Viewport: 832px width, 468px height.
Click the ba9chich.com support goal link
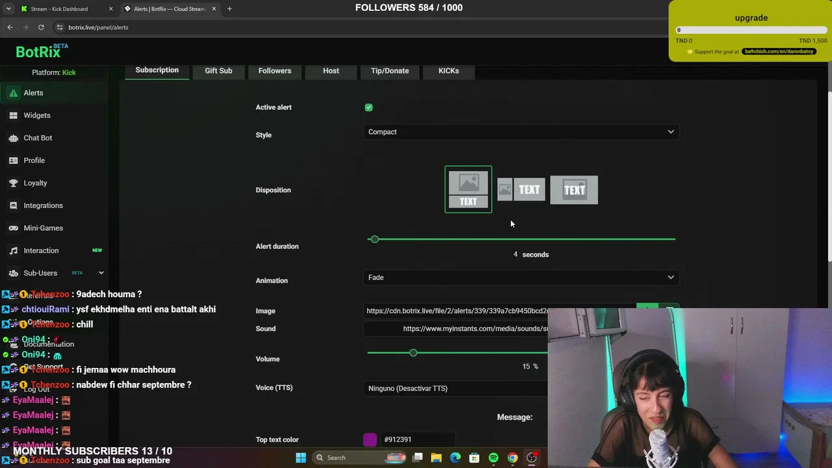(779, 51)
